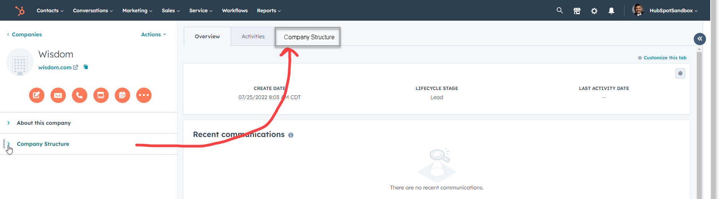The width and height of the screenshot is (719, 199).
Task: Expand the About this company section
Action: coord(44,123)
